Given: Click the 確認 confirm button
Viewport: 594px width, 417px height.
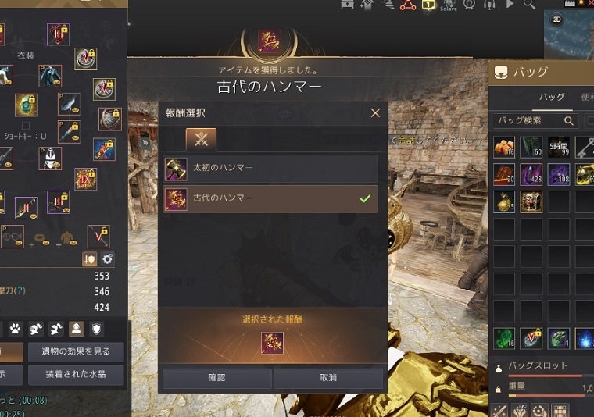Looking at the screenshot, I should point(216,378).
